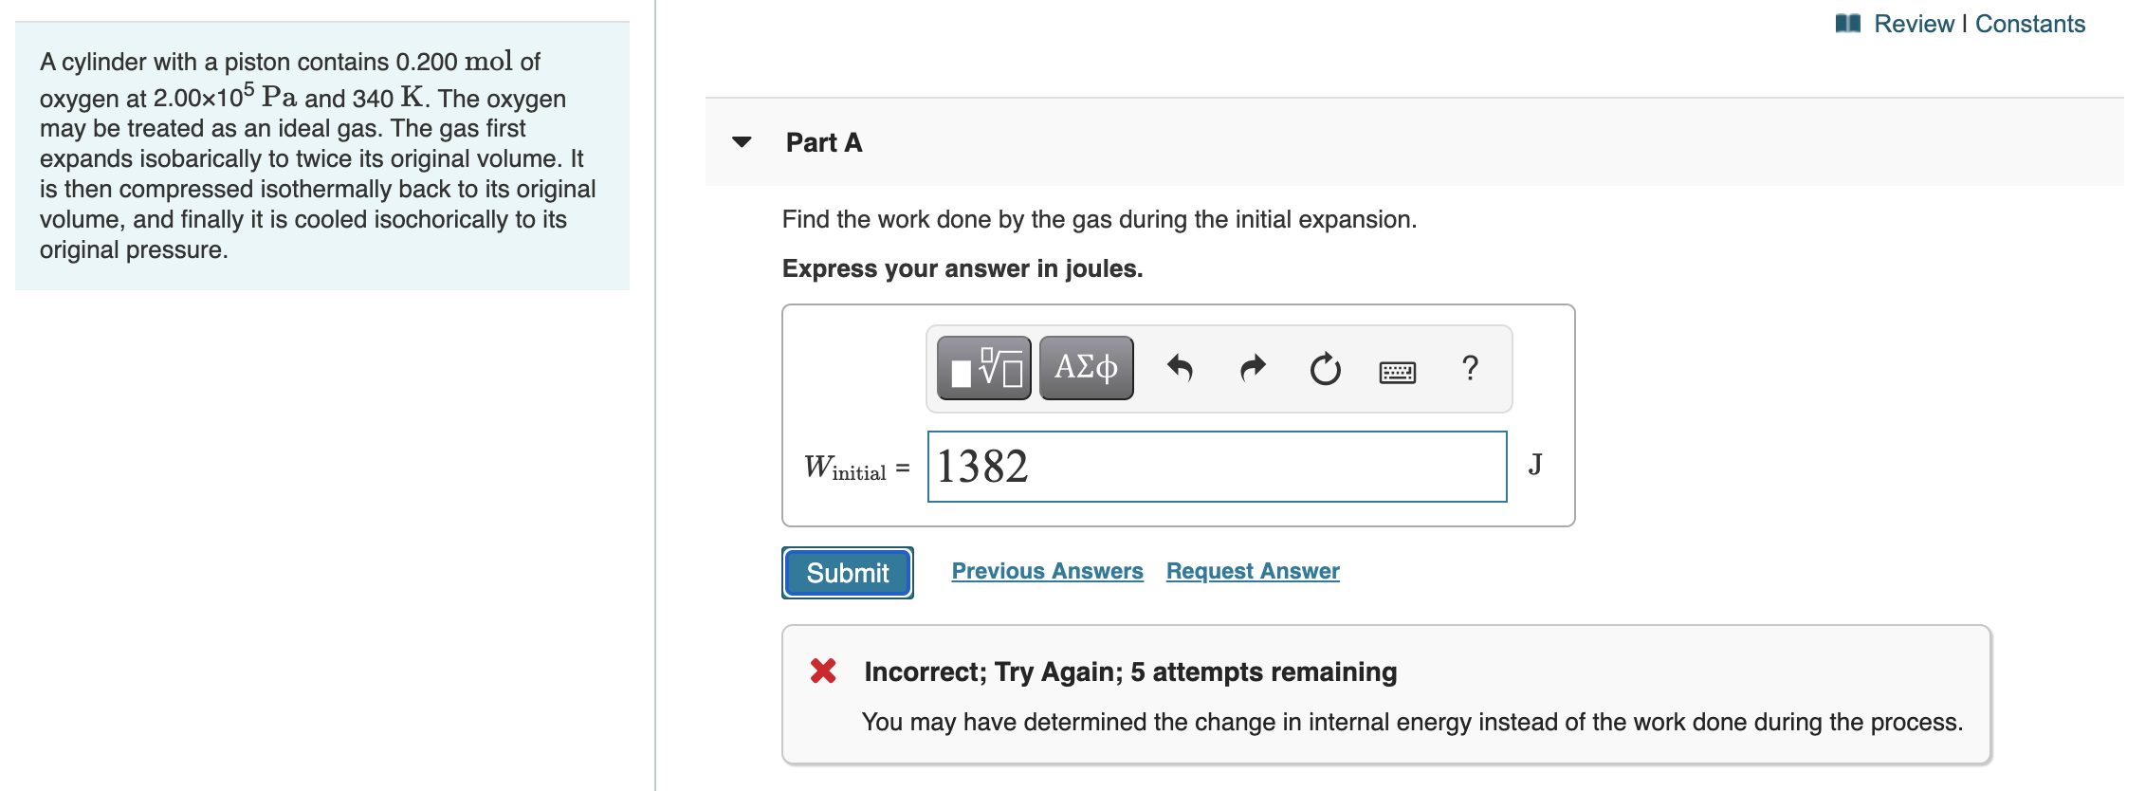2145x791 pixels.
Task: Open the Greek symbols ΑΣΦ palette
Action: pyautogui.click(x=1086, y=368)
